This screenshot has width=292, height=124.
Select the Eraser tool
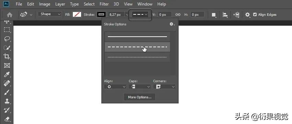(x=7, y=119)
